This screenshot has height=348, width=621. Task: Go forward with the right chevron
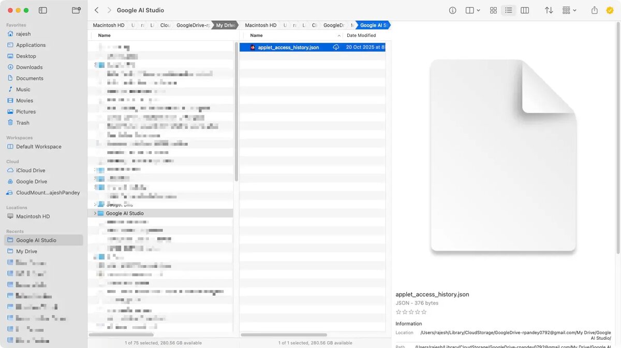(109, 10)
